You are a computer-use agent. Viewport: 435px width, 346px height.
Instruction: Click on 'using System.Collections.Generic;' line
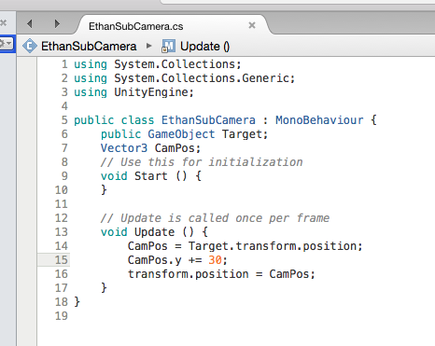point(184,78)
